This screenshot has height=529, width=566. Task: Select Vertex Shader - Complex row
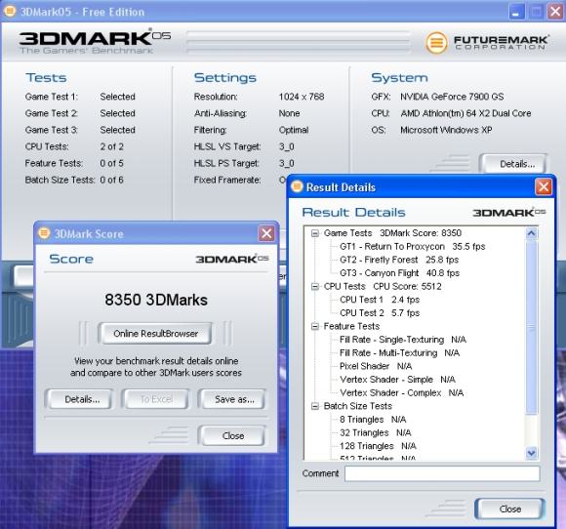[x=401, y=393]
